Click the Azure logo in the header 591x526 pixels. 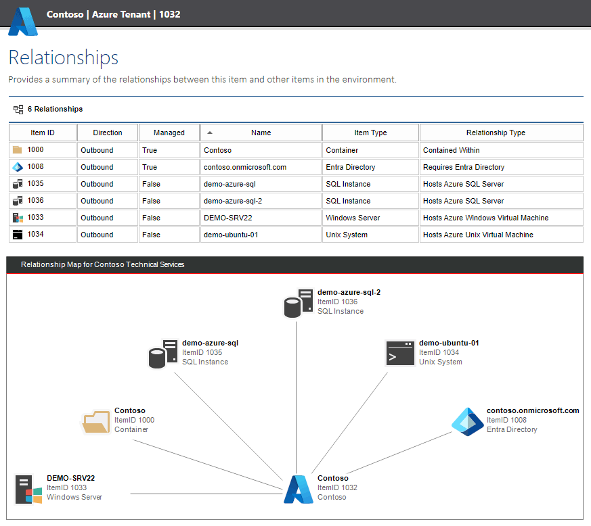click(23, 22)
